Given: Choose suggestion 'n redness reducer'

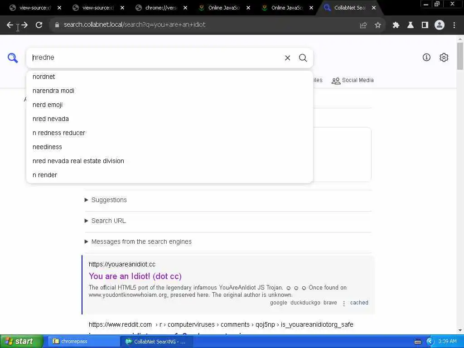Looking at the screenshot, I should [169, 133].
